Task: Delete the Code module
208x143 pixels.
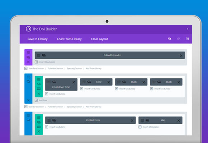Action: click(x=109, y=82)
